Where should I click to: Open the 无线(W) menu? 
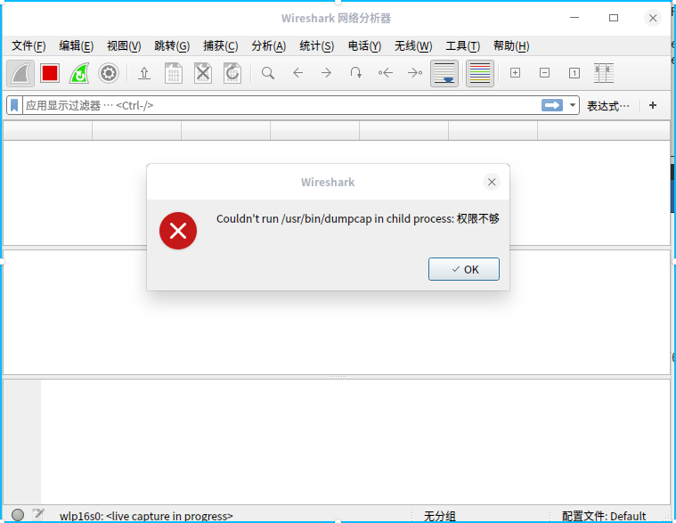[x=413, y=45]
